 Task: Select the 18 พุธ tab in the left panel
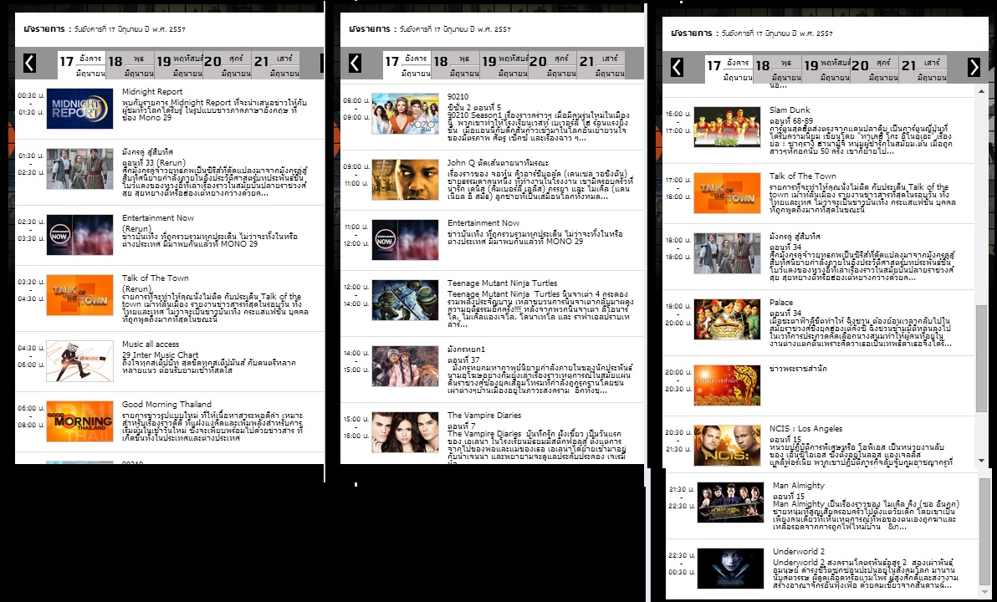click(130, 65)
